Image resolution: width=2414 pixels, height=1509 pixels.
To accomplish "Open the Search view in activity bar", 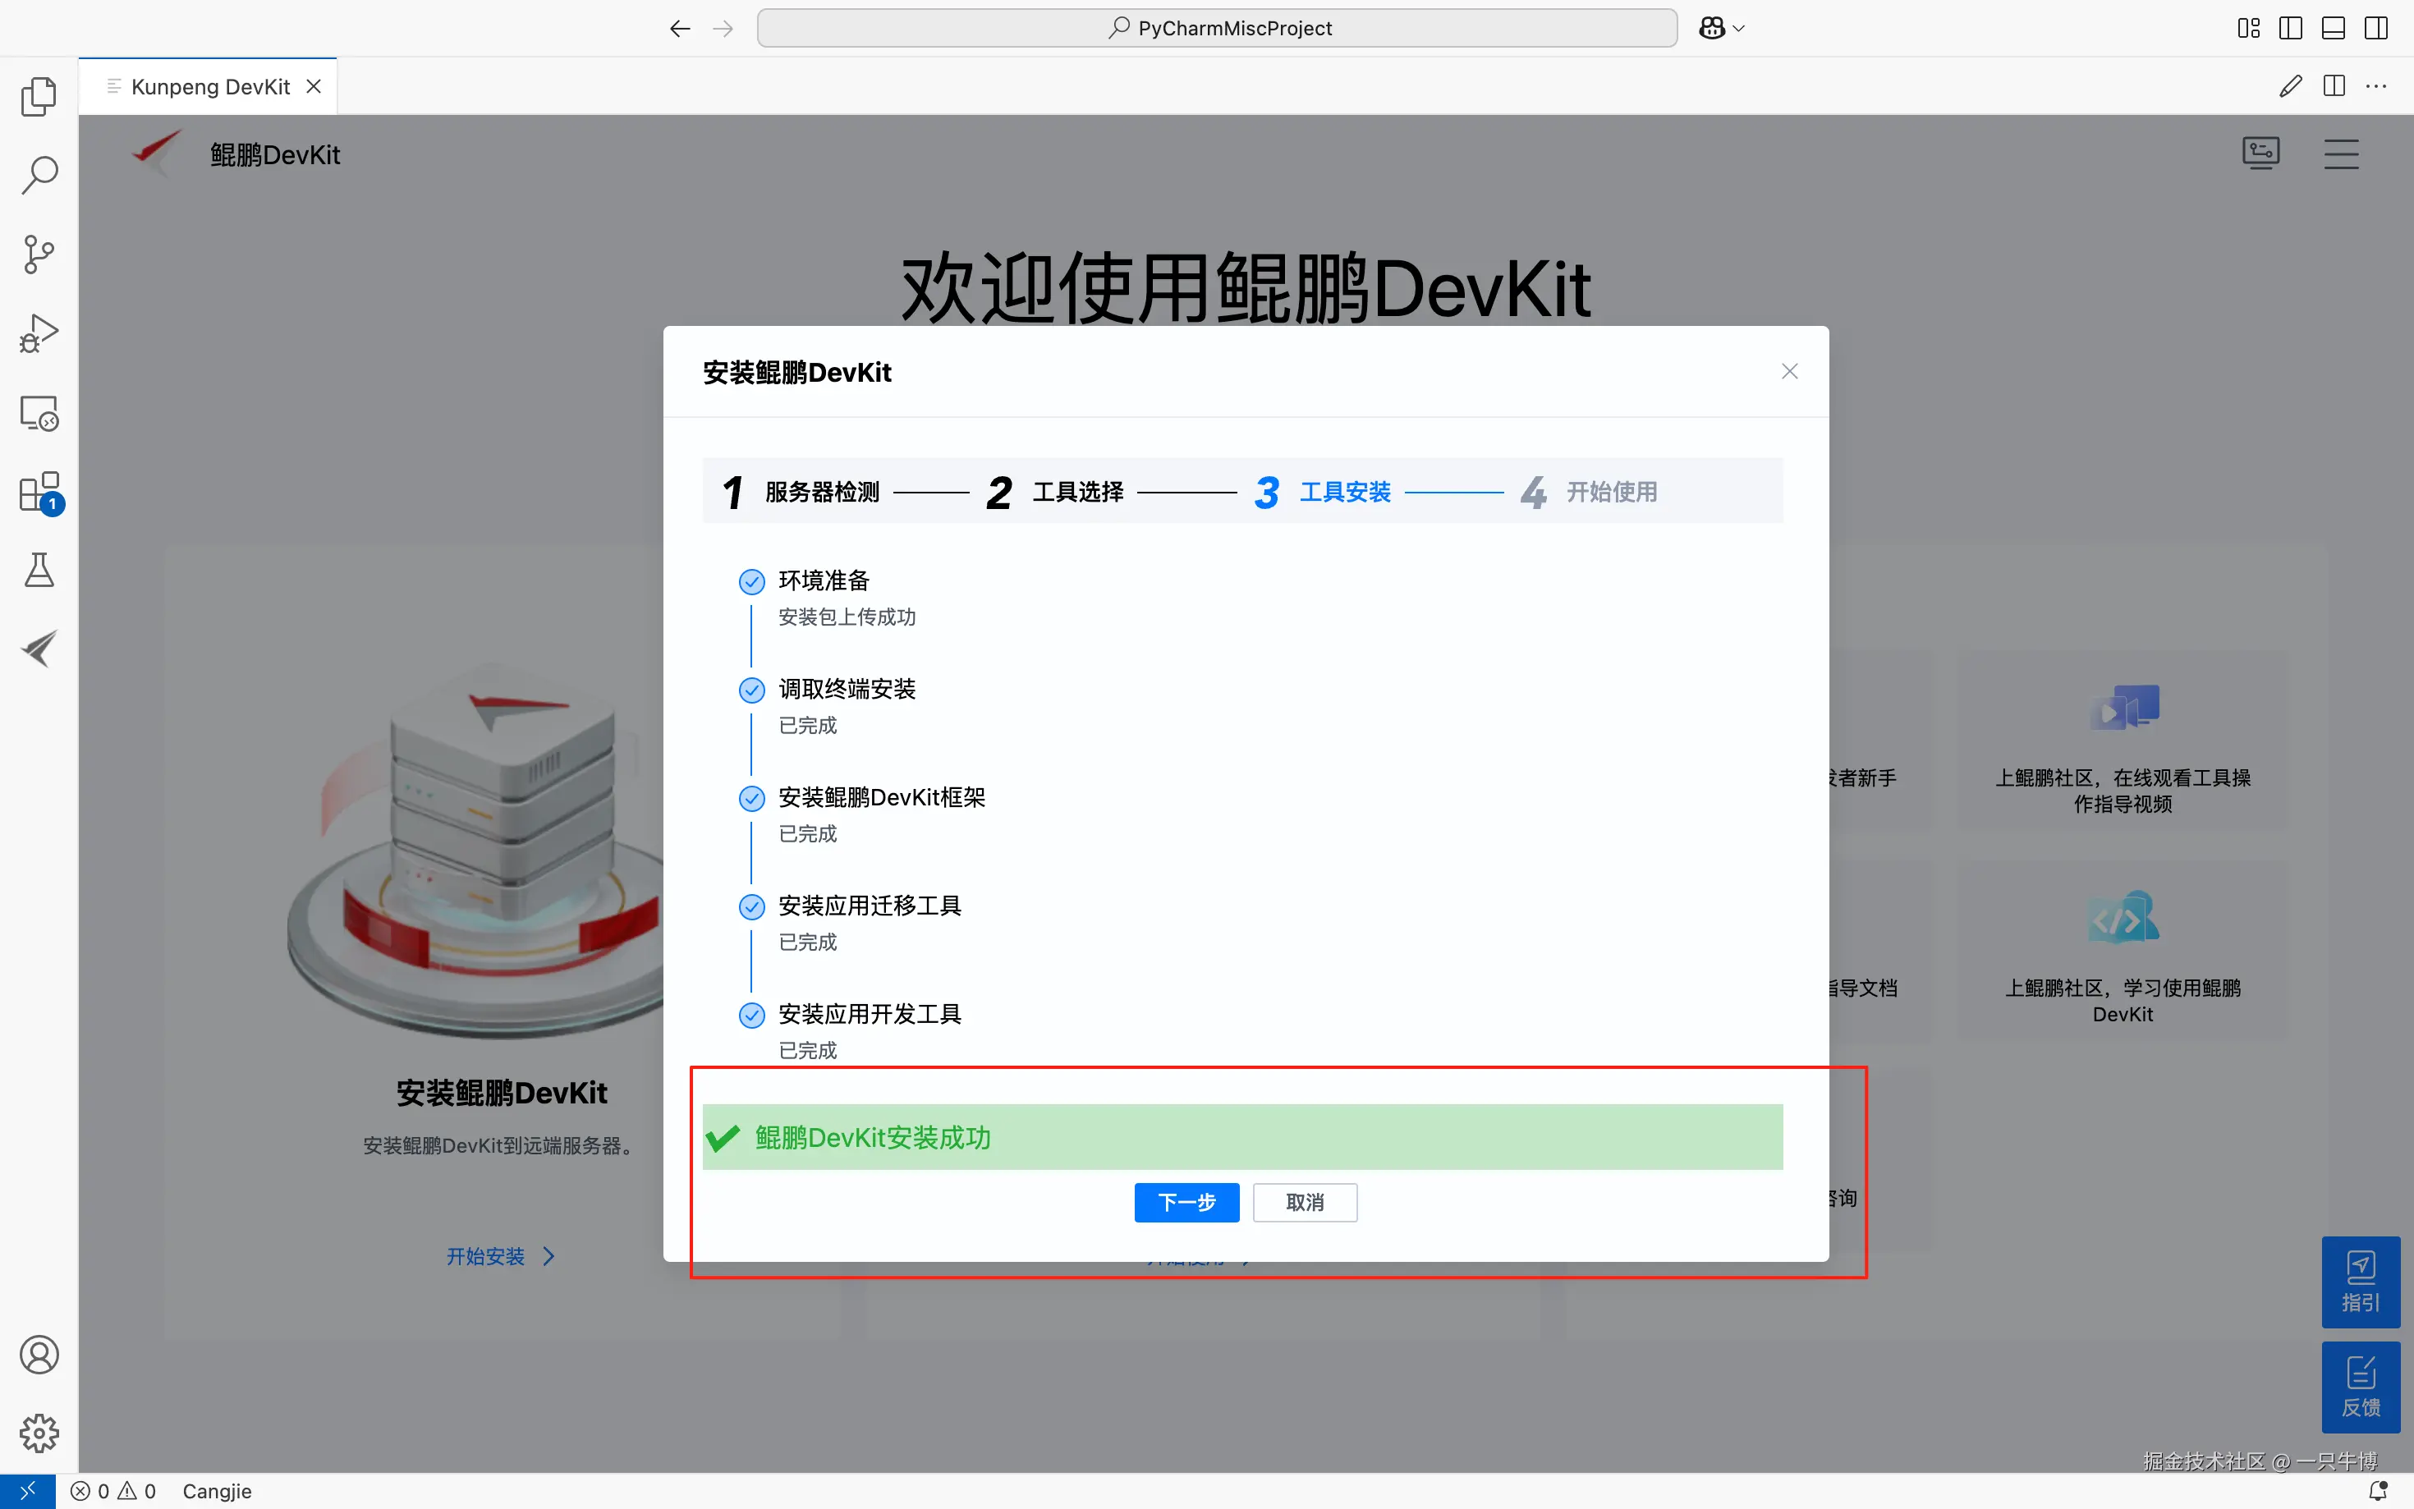I will (x=39, y=175).
